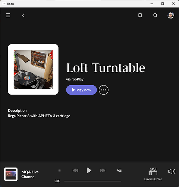The height and width of the screenshot is (187, 179).
Task: Skip to next track
Action: coord(103,170)
